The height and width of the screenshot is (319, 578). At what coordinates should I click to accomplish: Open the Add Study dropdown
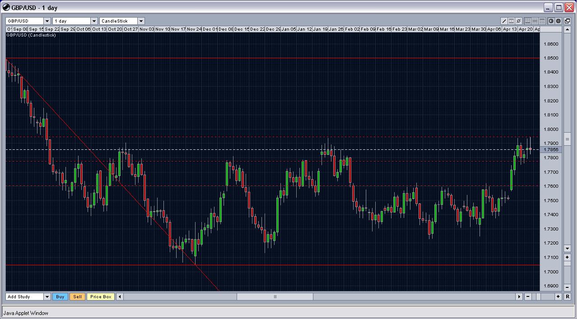(47, 296)
